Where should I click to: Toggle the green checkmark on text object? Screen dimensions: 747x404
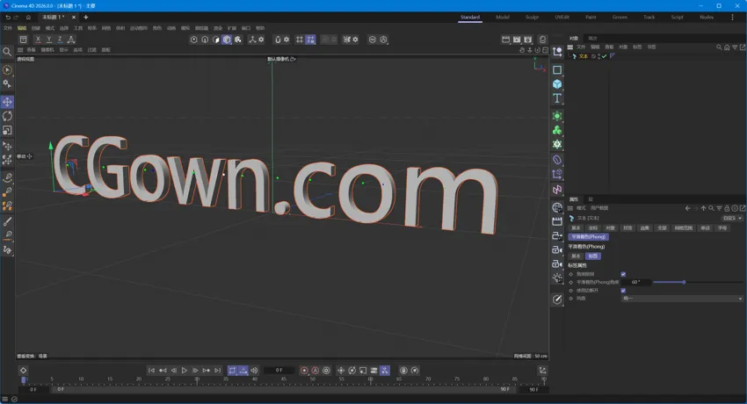[x=604, y=56]
